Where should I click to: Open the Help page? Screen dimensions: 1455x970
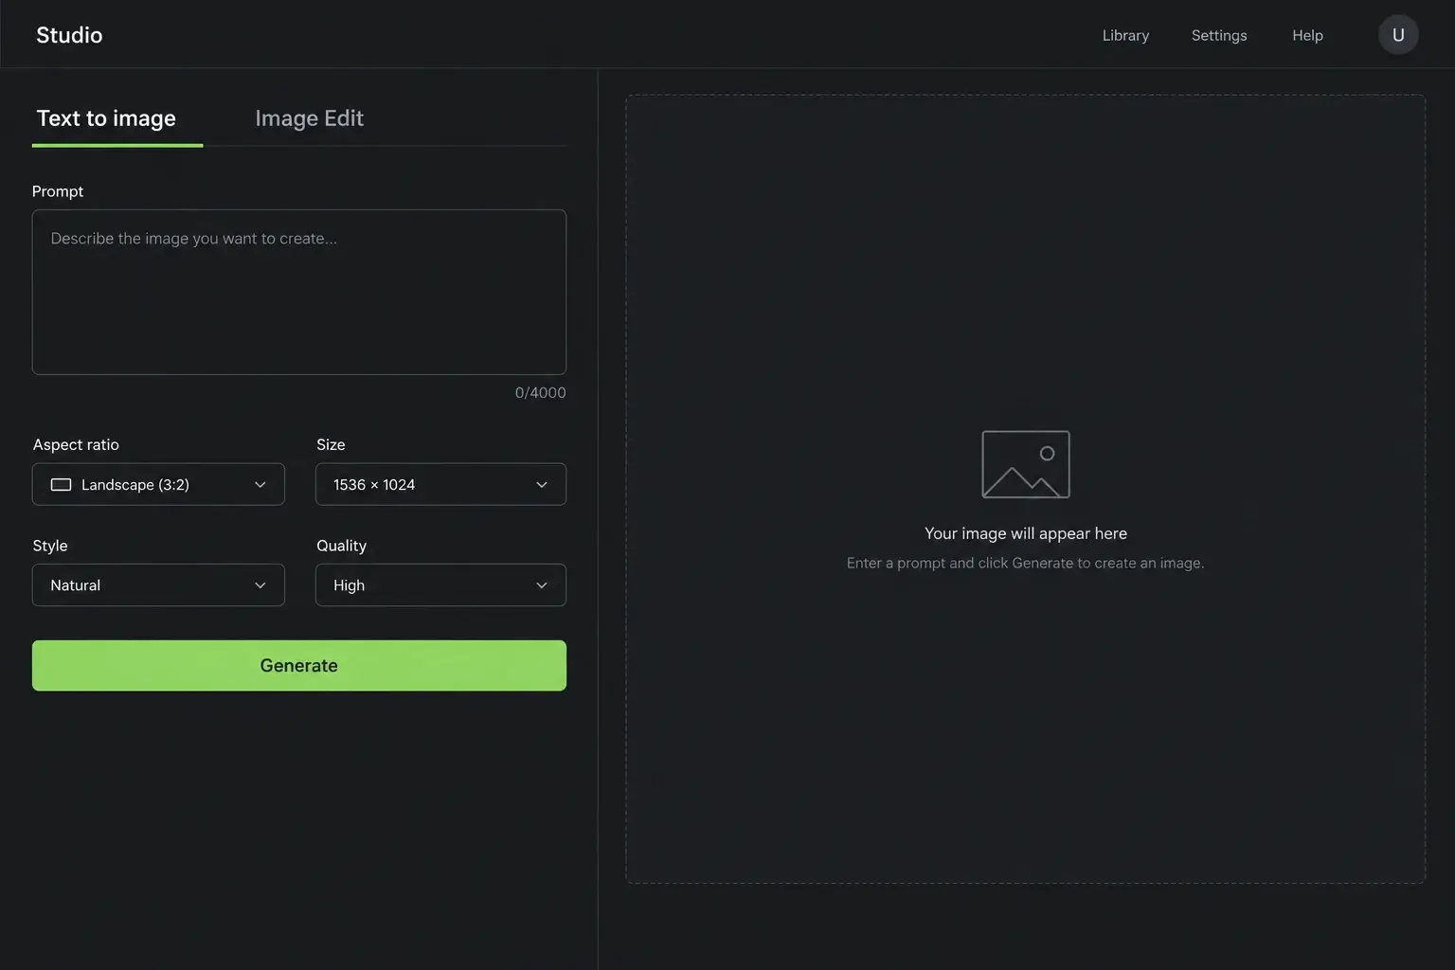point(1307,35)
